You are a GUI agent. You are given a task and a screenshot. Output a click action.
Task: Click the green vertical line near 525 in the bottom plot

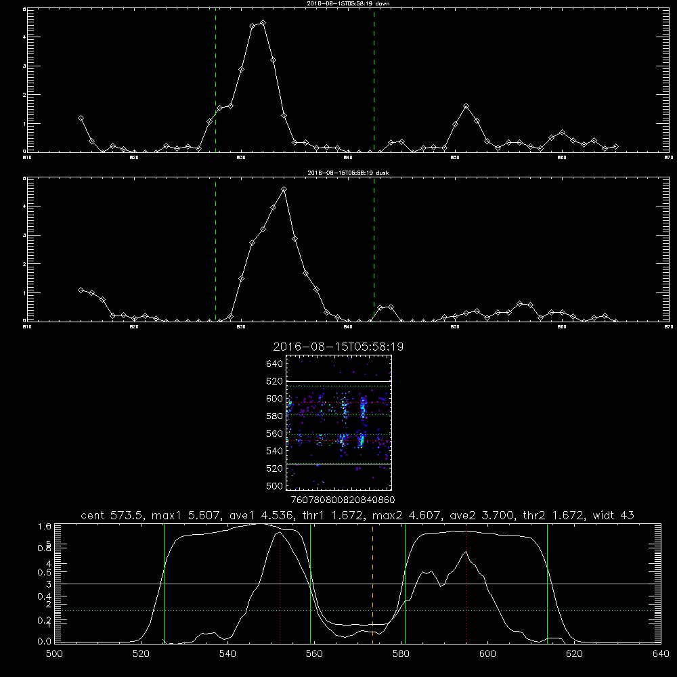[164, 584]
